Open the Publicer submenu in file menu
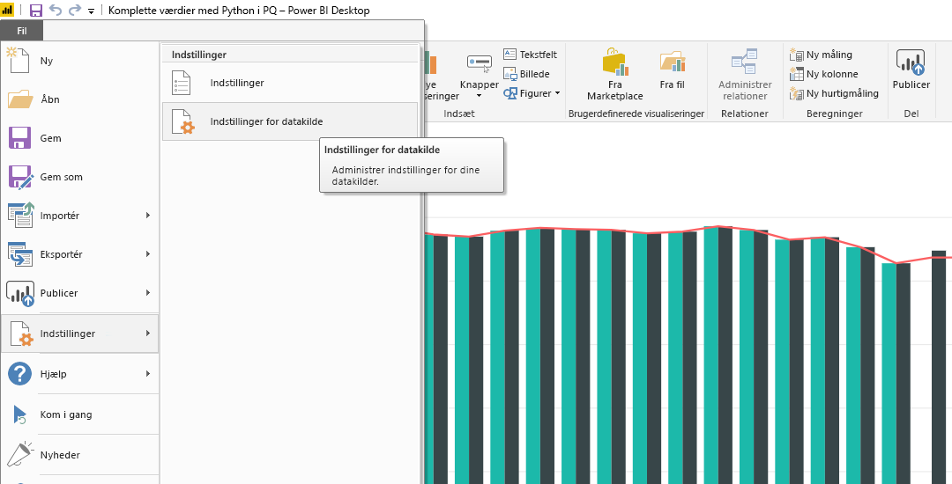The height and width of the screenshot is (484, 952). tap(79, 293)
